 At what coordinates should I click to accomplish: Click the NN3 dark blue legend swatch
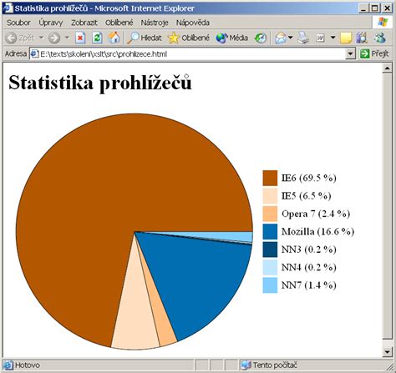coord(270,250)
